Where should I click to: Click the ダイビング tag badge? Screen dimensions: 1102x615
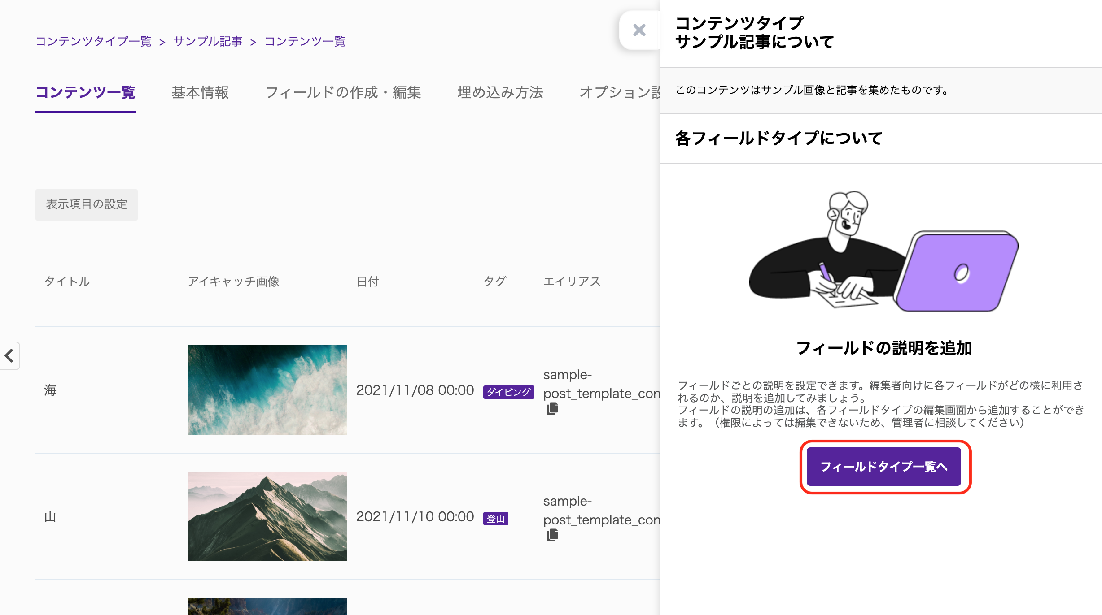[x=508, y=392]
